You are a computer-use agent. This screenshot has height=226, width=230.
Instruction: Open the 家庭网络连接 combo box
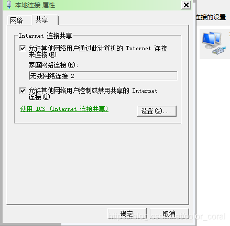[103, 76]
